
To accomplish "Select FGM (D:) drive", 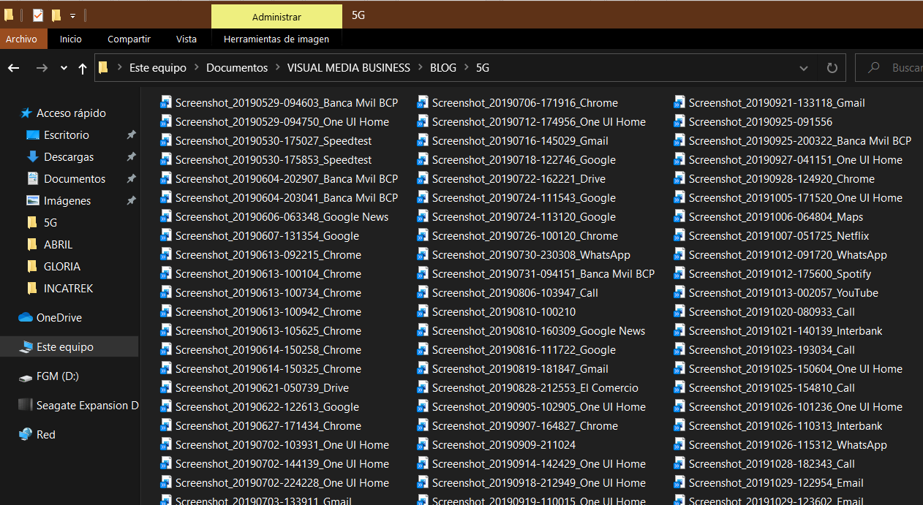I will point(57,376).
